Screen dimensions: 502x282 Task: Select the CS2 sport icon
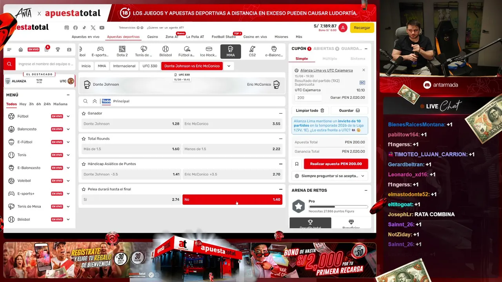[252, 51]
